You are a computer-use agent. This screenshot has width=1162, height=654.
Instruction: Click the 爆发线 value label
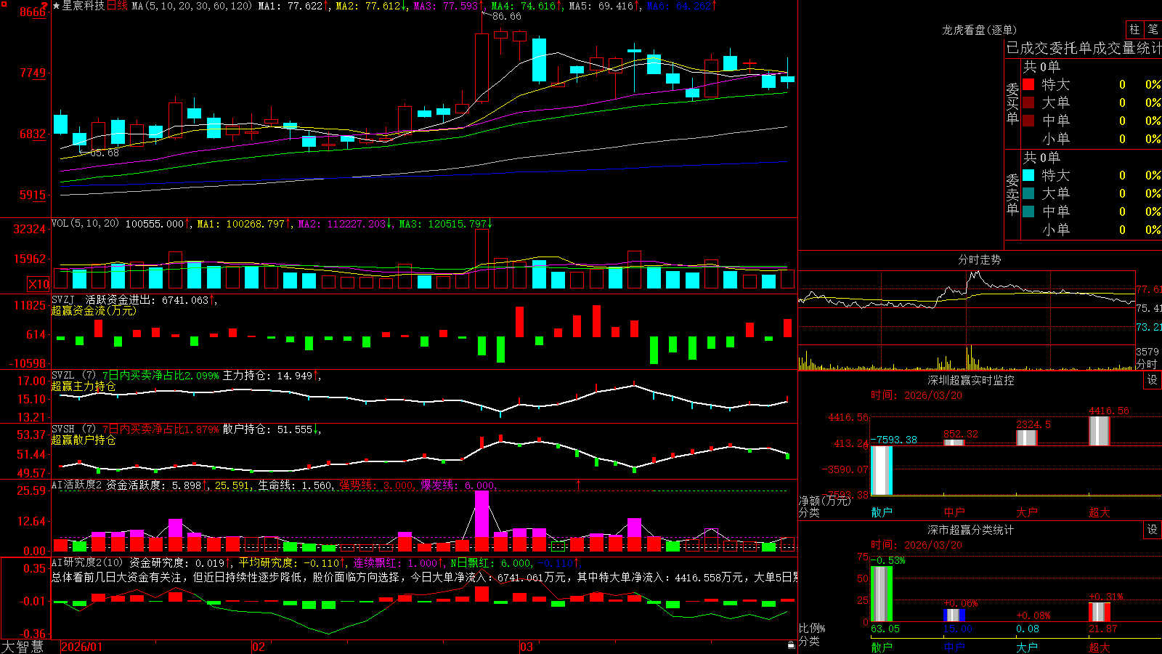(x=458, y=485)
